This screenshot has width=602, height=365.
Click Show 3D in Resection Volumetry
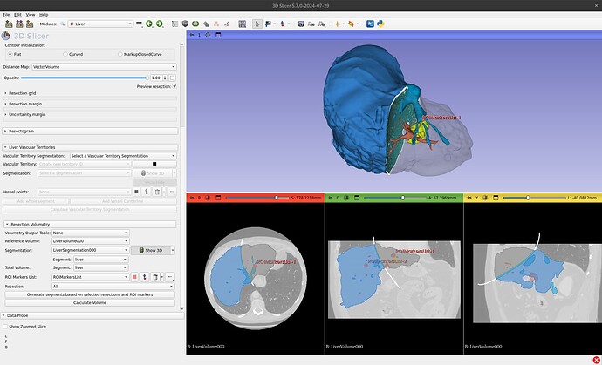(150, 250)
